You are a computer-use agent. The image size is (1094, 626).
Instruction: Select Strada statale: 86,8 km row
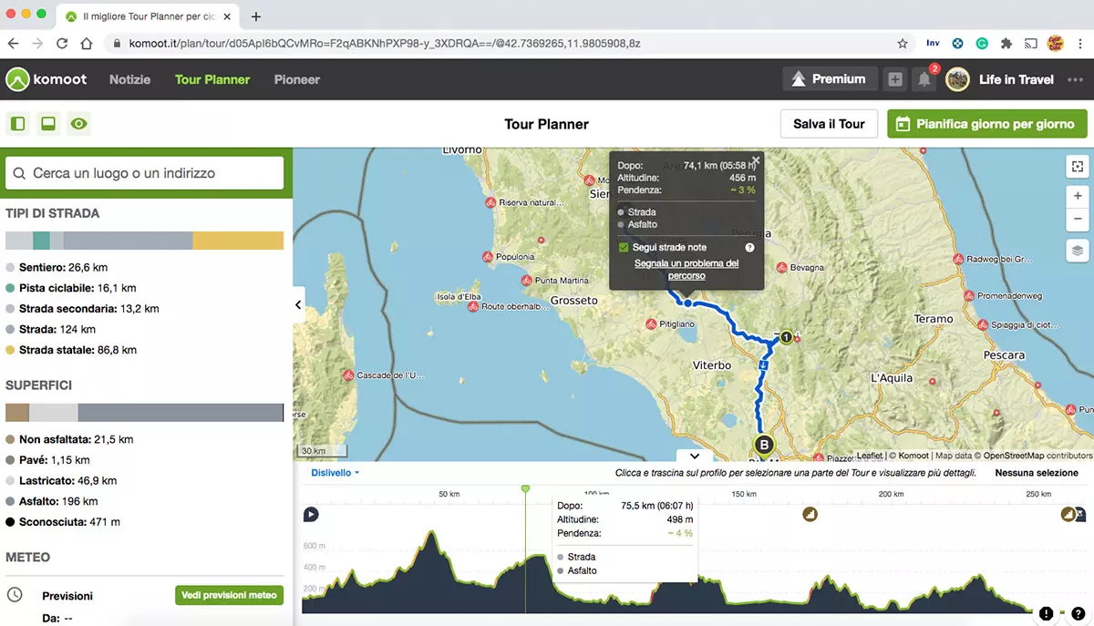coord(71,350)
